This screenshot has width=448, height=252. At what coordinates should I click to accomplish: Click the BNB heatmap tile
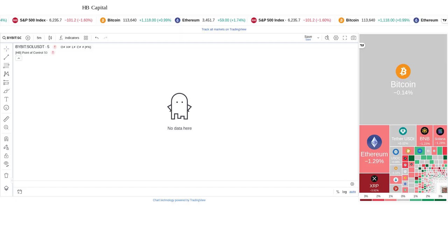(x=425, y=136)
